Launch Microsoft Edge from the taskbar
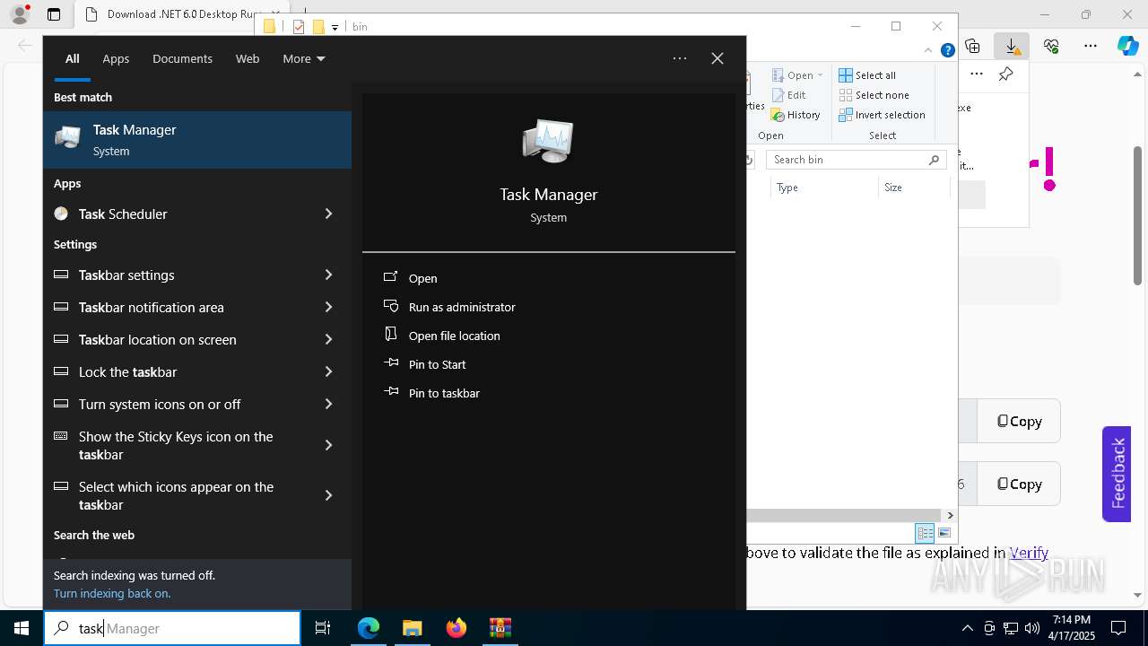This screenshot has height=646, width=1148. click(369, 628)
